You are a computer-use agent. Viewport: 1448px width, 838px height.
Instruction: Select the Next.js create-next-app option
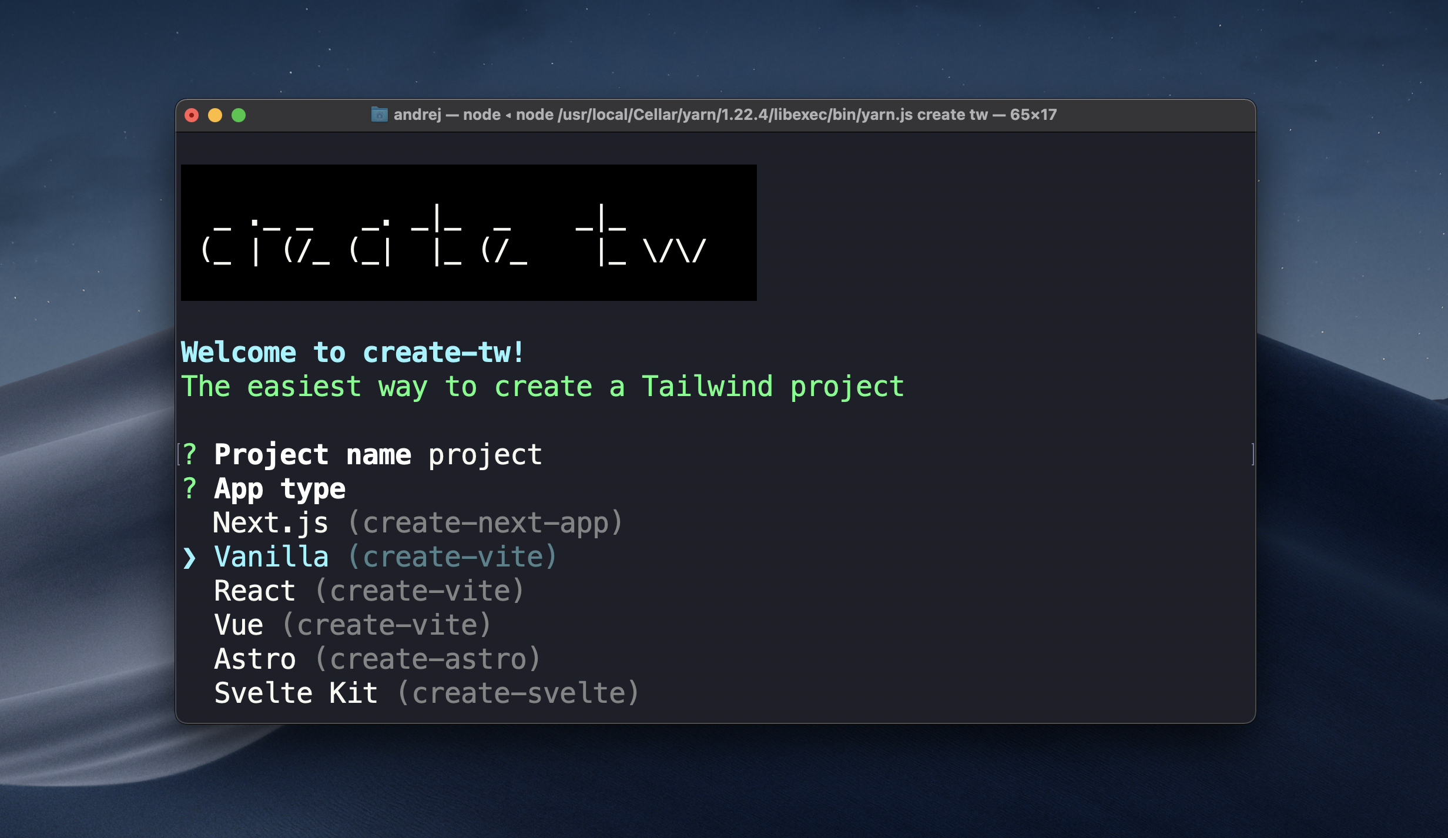[417, 522]
